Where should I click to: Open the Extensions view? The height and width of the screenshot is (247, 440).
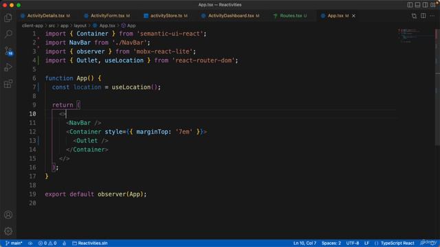click(x=8, y=84)
